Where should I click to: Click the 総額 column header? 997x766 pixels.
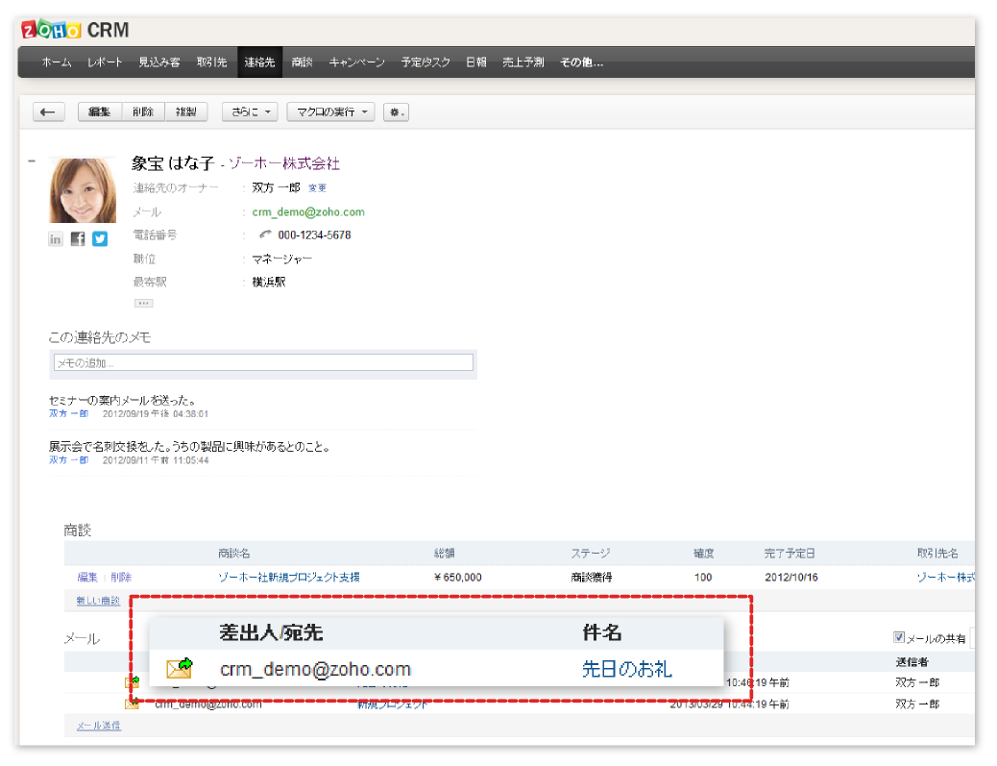pos(445,554)
